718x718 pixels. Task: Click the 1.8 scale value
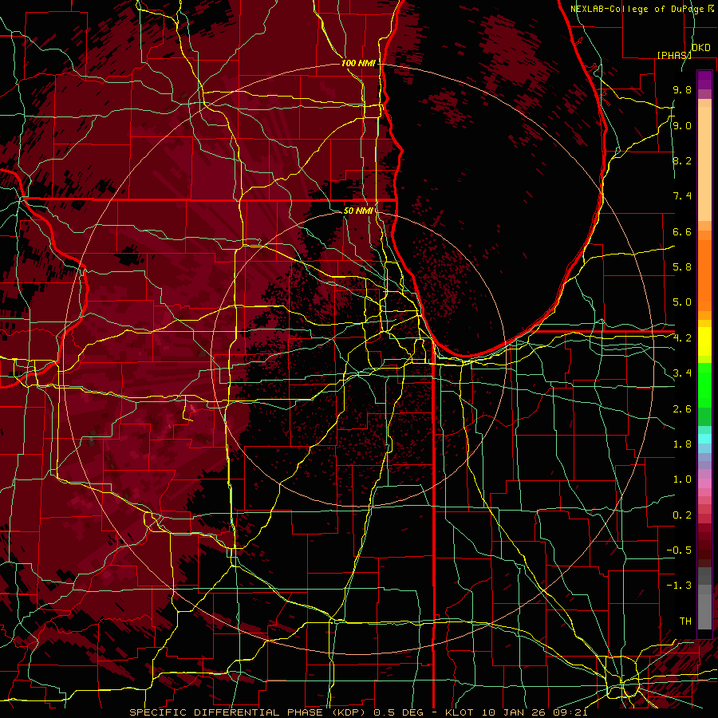pos(682,444)
